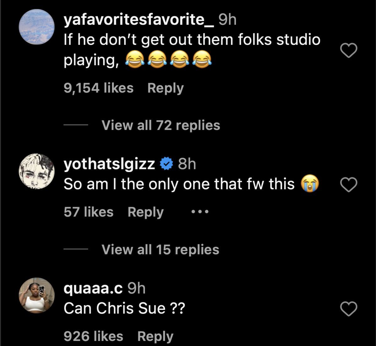
Task: Open the yafavoritesfavorite_ username link
Action: [139, 20]
